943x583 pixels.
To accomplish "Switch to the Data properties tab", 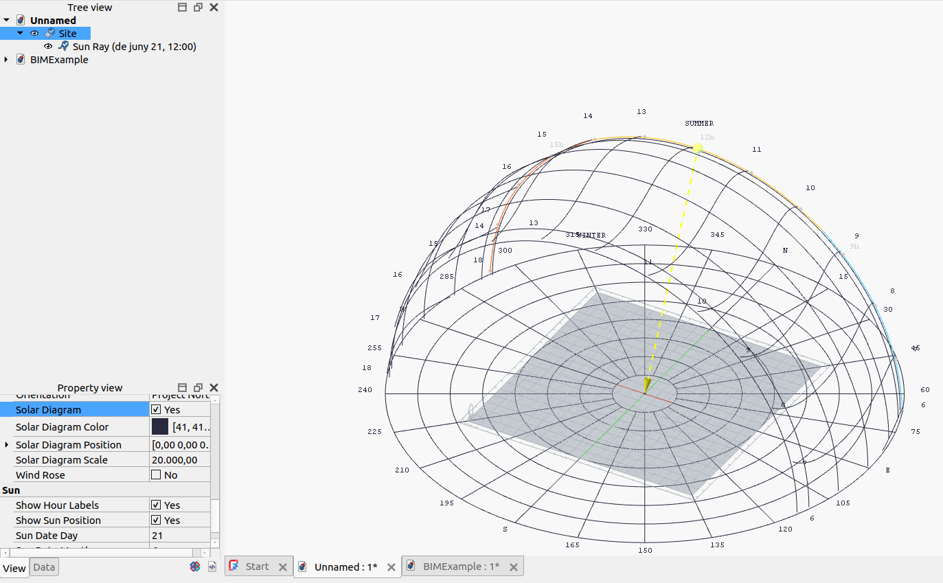I will click(44, 567).
